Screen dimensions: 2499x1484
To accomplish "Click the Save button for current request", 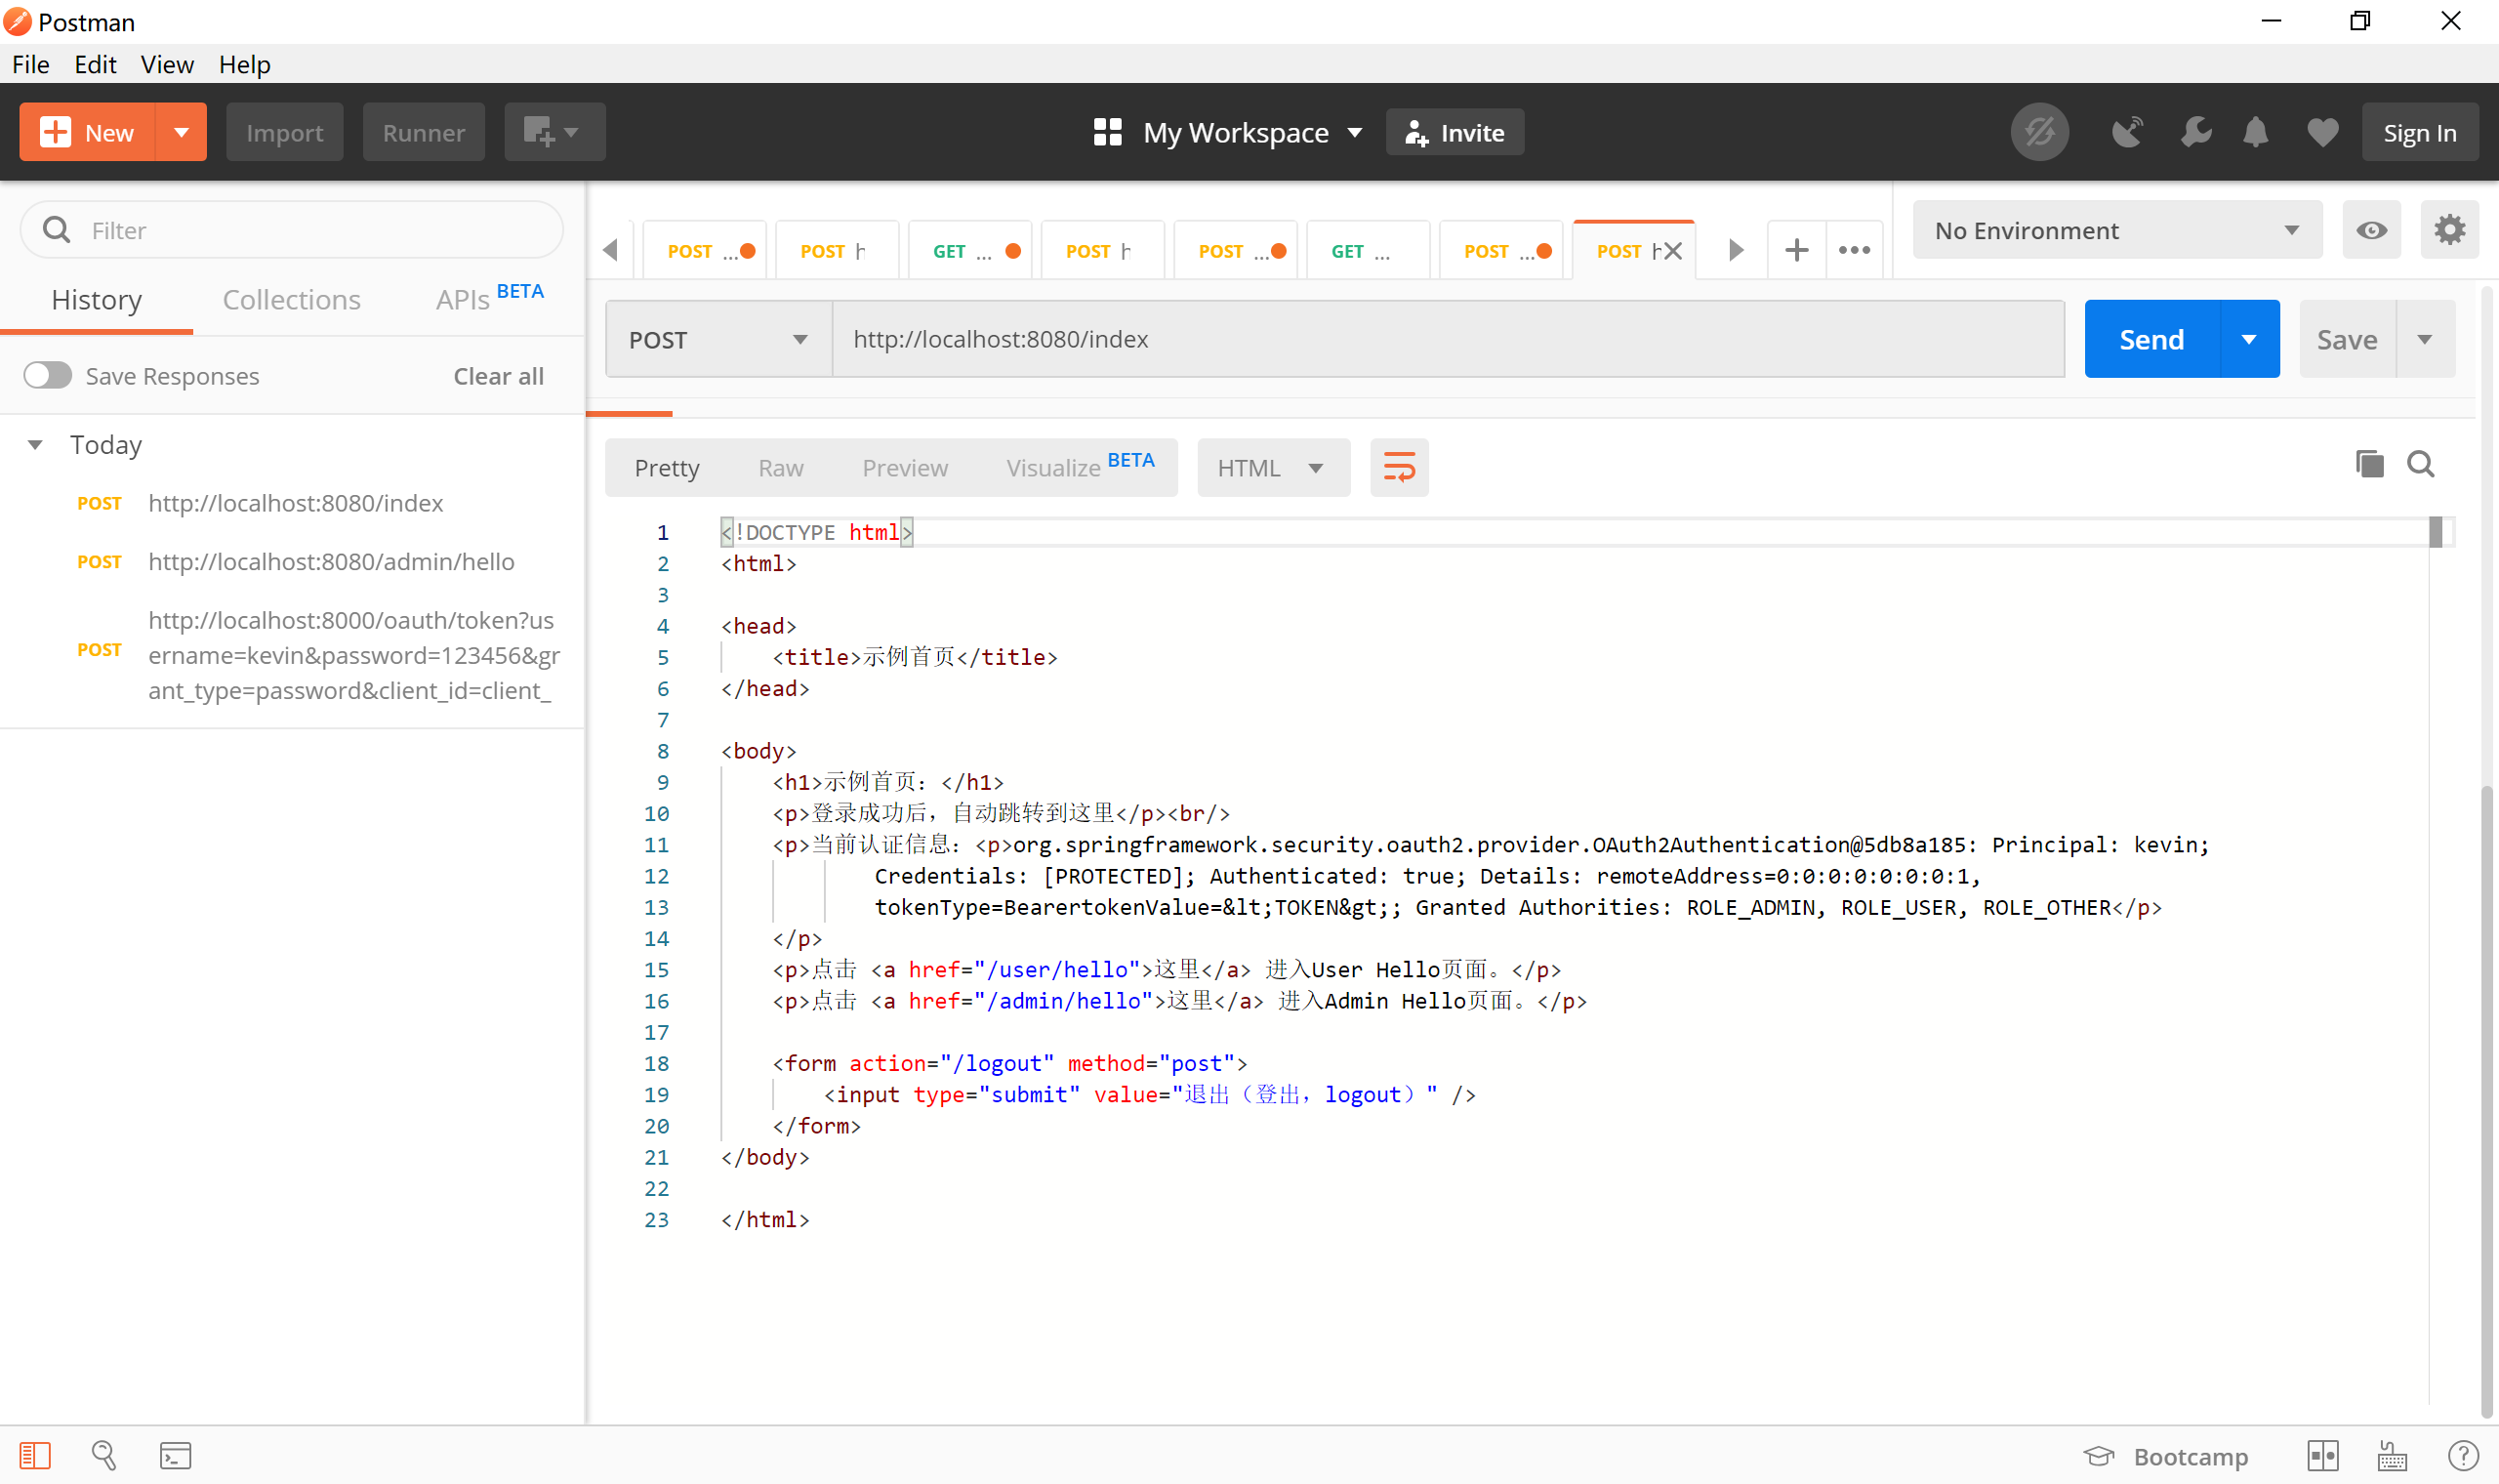I will coord(2347,338).
